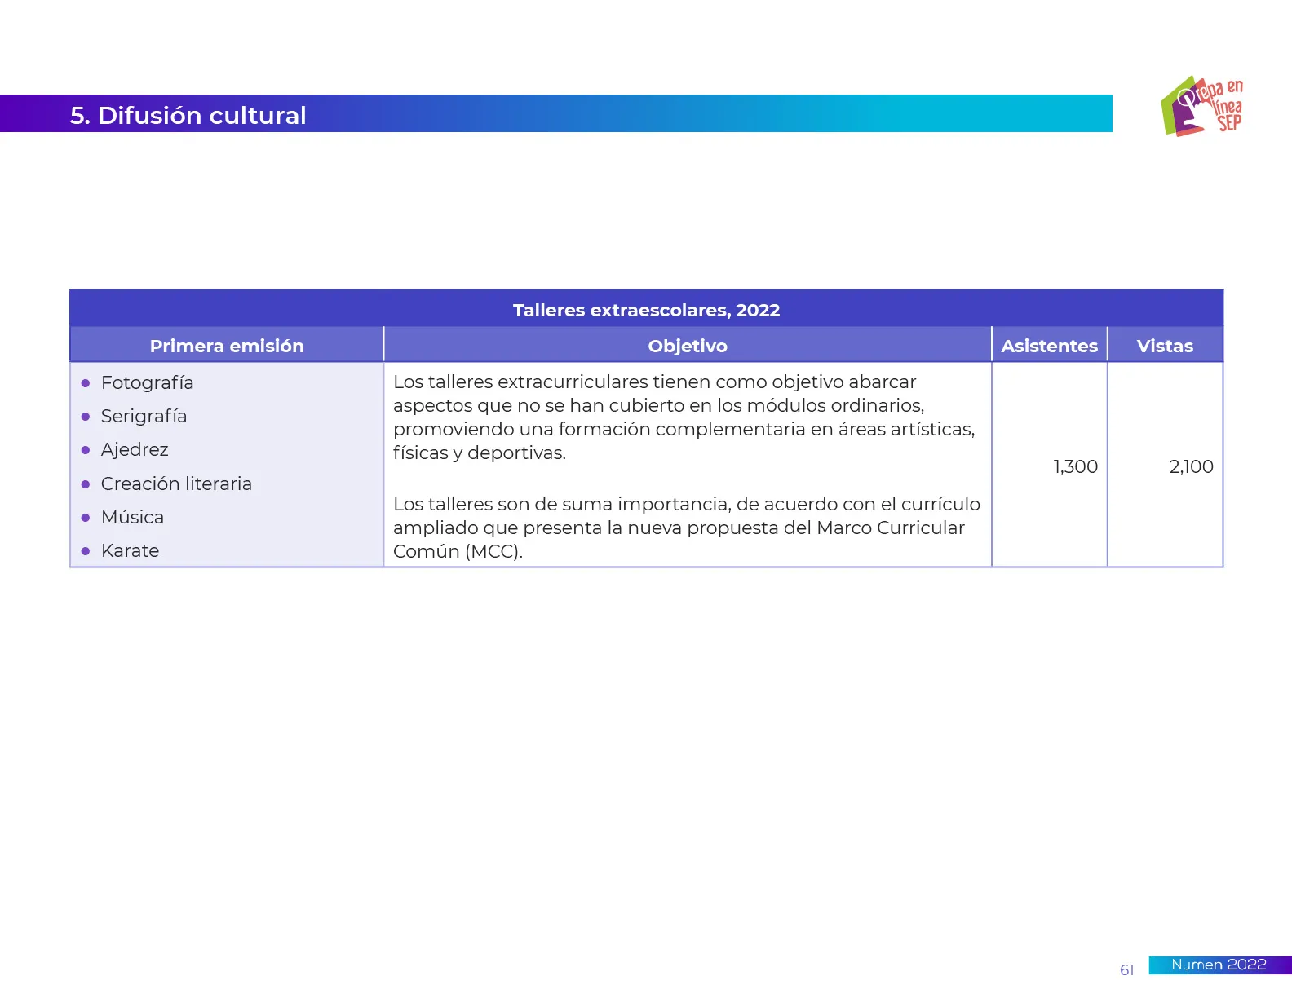The height and width of the screenshot is (998, 1292).
Task: Select the page number 61
Action: [1126, 970]
